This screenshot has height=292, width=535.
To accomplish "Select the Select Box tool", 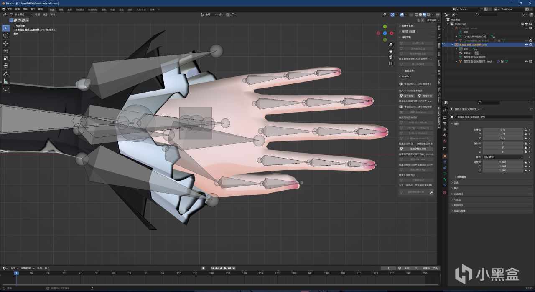I will pos(6,28).
